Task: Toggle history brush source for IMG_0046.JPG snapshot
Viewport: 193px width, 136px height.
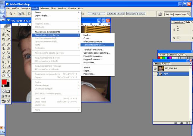Action: pyautogui.click(x=156, y=68)
